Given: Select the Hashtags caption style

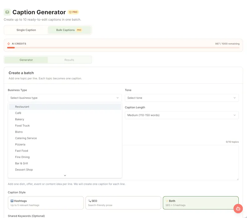Looking at the screenshot, I should coord(46,203).
